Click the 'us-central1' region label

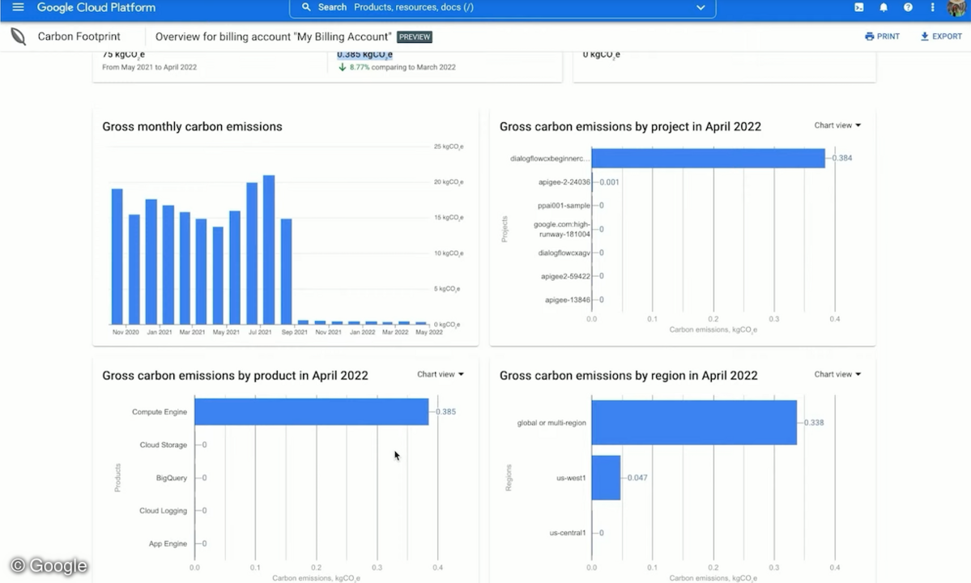(567, 533)
